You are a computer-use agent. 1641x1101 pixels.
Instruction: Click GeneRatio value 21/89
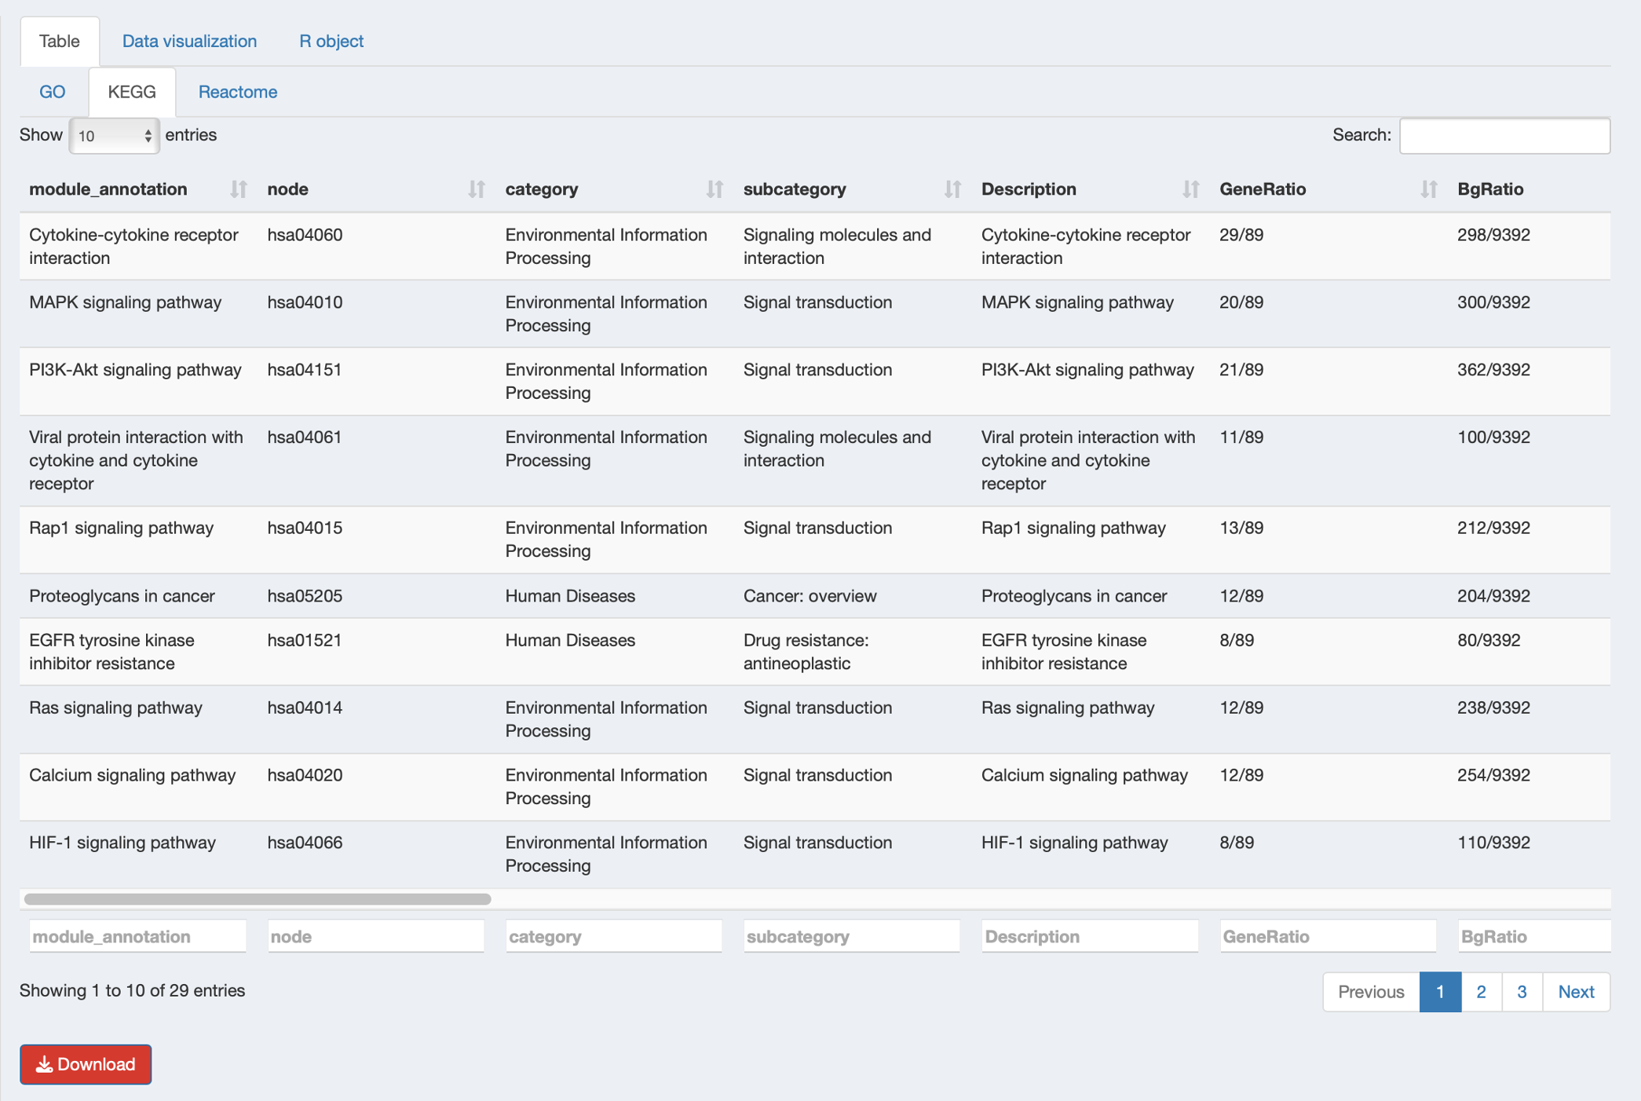click(x=1241, y=370)
